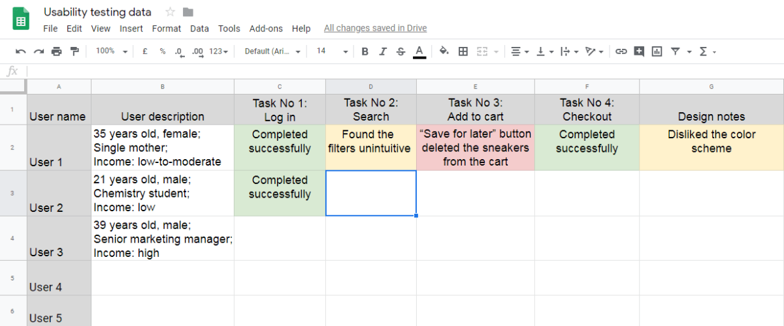This screenshot has width=784, height=326.
Task: Open the Edit menu
Action: click(74, 29)
